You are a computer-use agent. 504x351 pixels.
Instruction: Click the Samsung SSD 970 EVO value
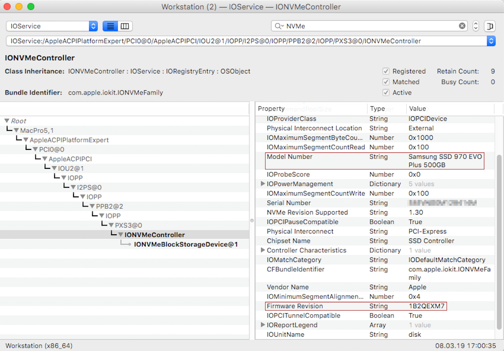click(446, 161)
